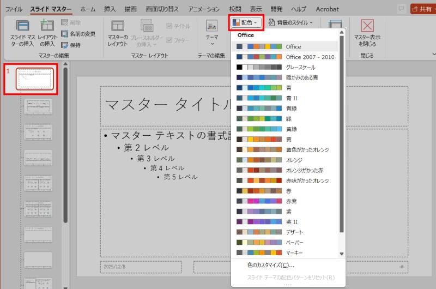The width and height of the screenshot is (436, 289).
Task: Open the Help (ヘルプ) tab
Action: tap(299, 9)
